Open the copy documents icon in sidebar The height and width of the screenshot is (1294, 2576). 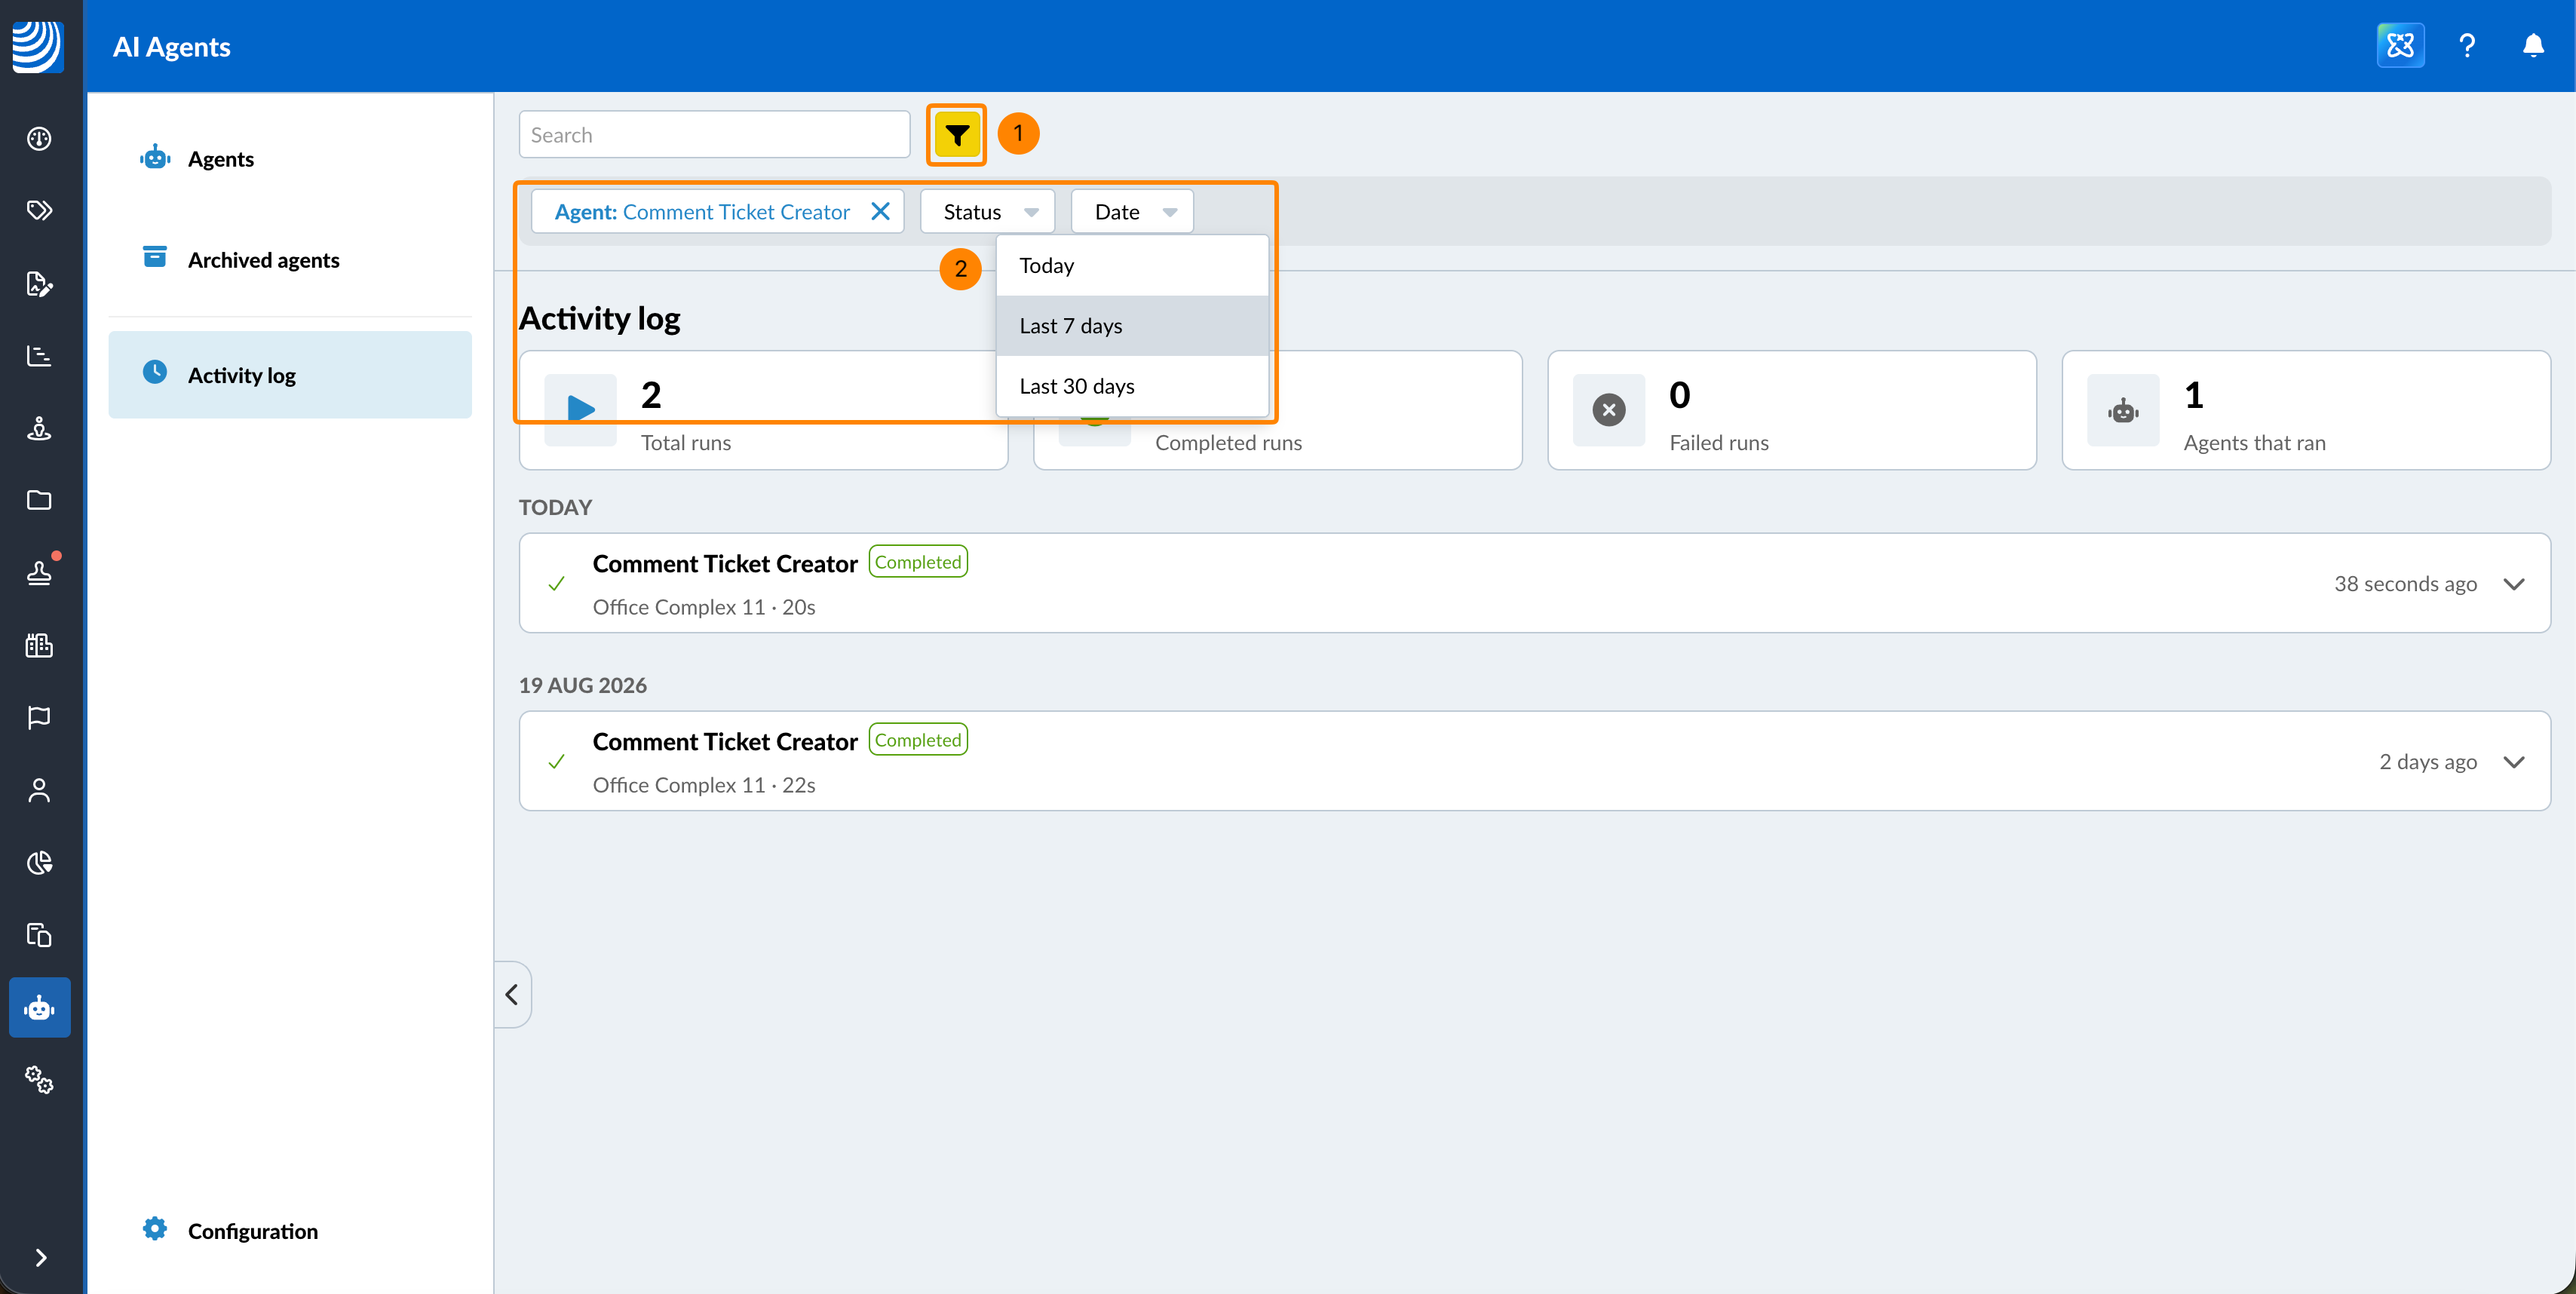[x=39, y=935]
